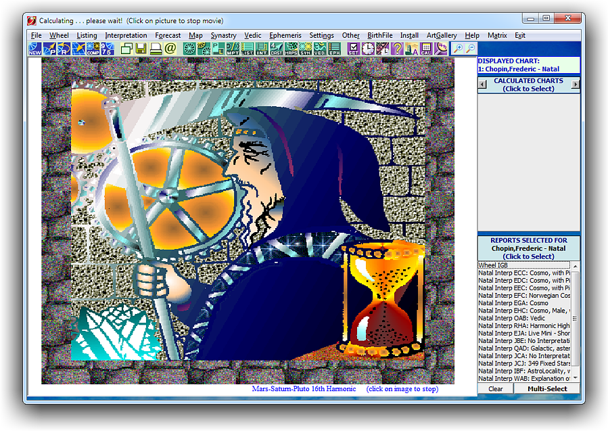Click the single chart wheel icon
Image resolution: width=608 pixels, height=431 pixels.
[x=189, y=49]
